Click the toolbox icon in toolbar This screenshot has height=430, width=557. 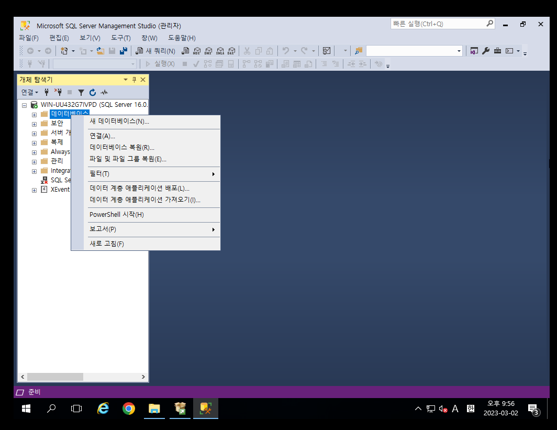(497, 51)
